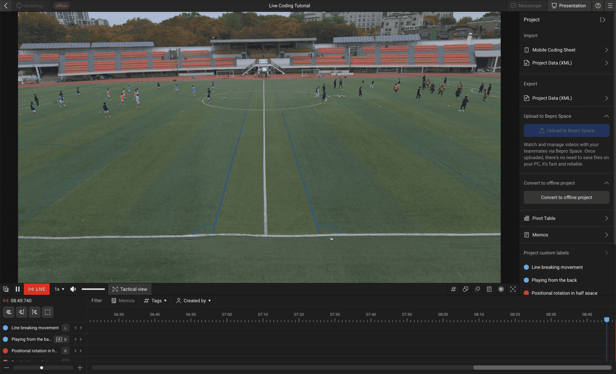Mute the audio speaker icon
Image resolution: width=616 pixels, height=374 pixels.
click(73, 289)
